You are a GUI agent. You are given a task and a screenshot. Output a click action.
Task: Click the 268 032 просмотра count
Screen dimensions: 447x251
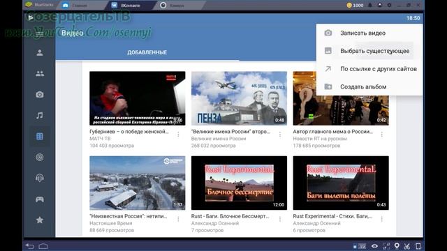coord(214,146)
